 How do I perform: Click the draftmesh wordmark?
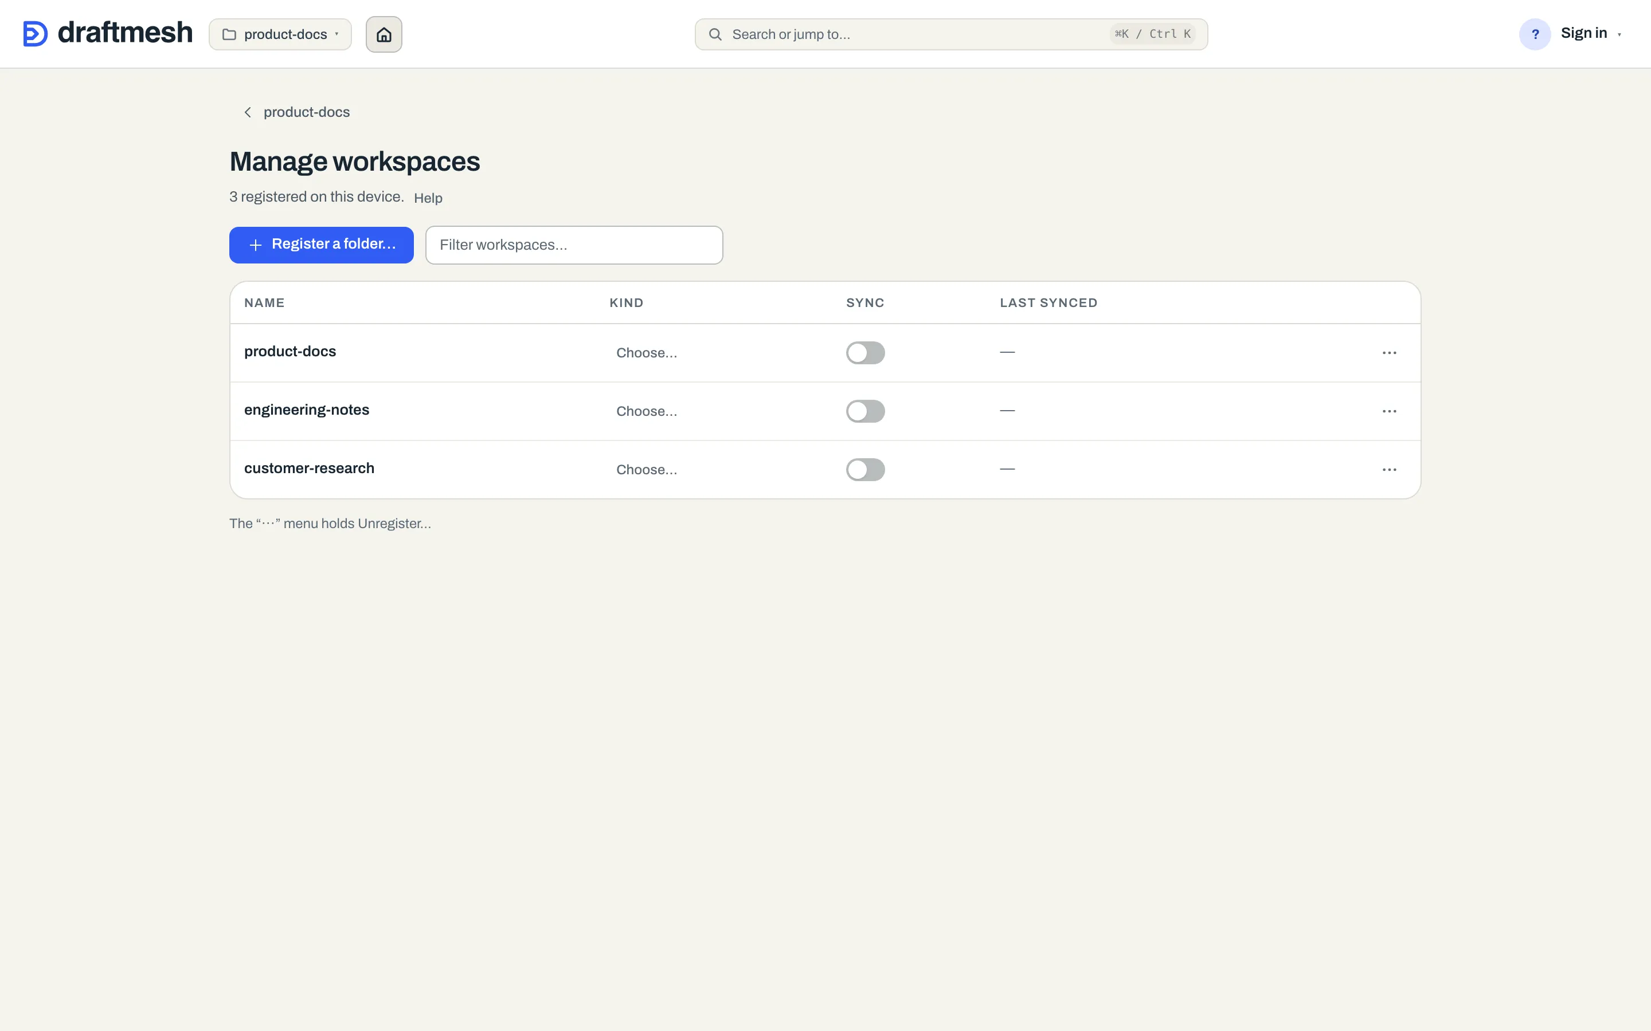pyautogui.click(x=125, y=33)
